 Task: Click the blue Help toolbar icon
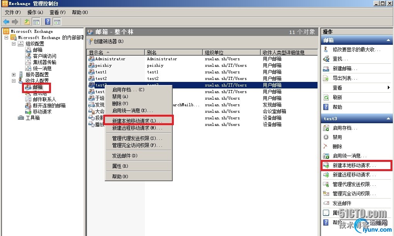pos(48,22)
